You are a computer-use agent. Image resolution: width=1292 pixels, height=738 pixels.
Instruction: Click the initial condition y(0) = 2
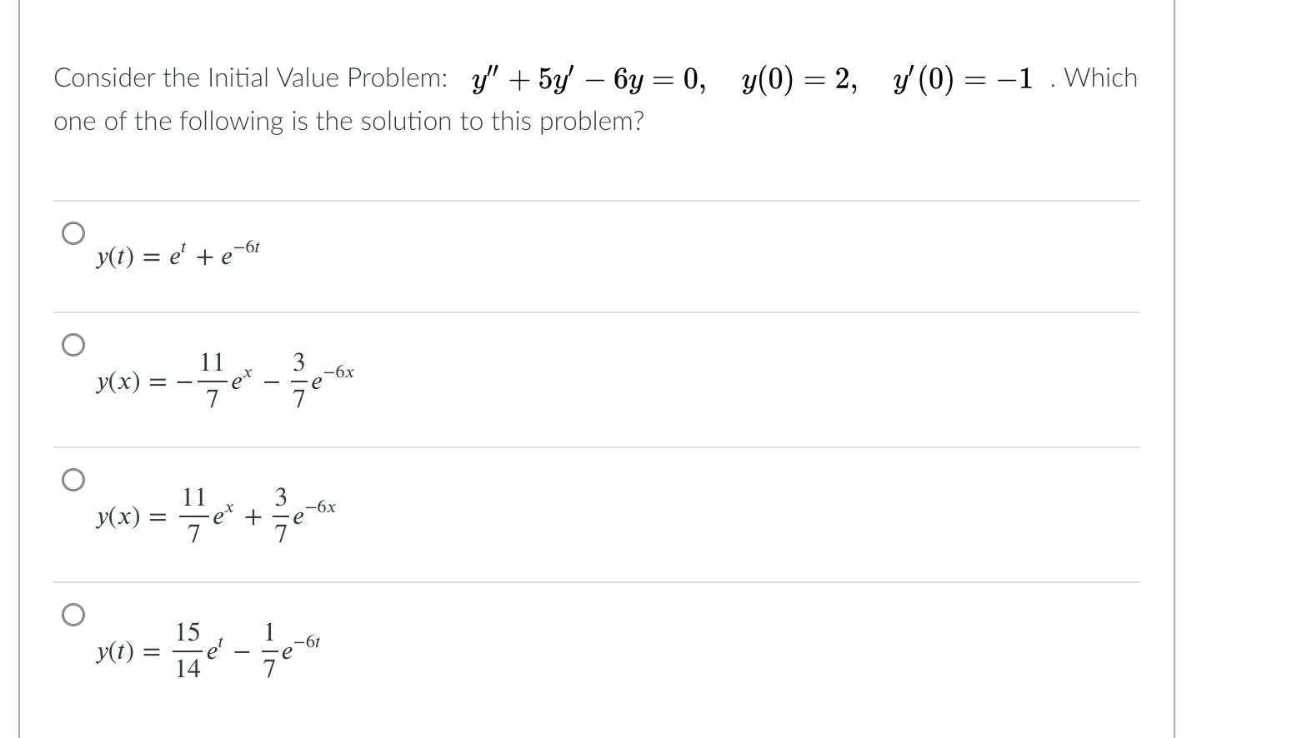coord(798,79)
